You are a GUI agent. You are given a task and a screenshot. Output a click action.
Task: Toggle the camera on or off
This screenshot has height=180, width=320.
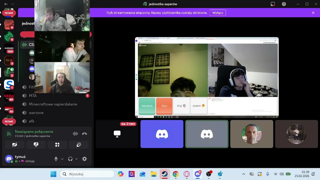(14, 145)
